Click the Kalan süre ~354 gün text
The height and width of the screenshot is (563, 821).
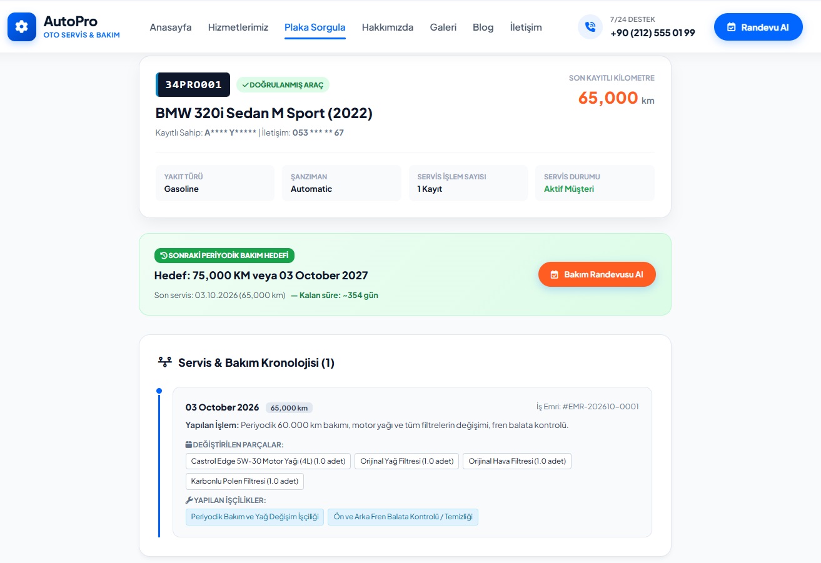(x=335, y=295)
